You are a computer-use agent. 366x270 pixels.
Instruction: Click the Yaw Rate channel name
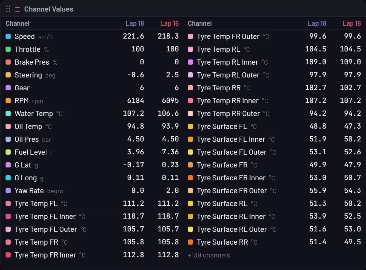(x=29, y=191)
